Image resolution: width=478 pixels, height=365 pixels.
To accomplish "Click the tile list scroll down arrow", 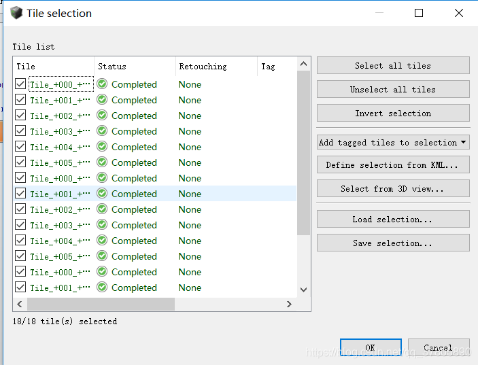I will tap(303, 290).
